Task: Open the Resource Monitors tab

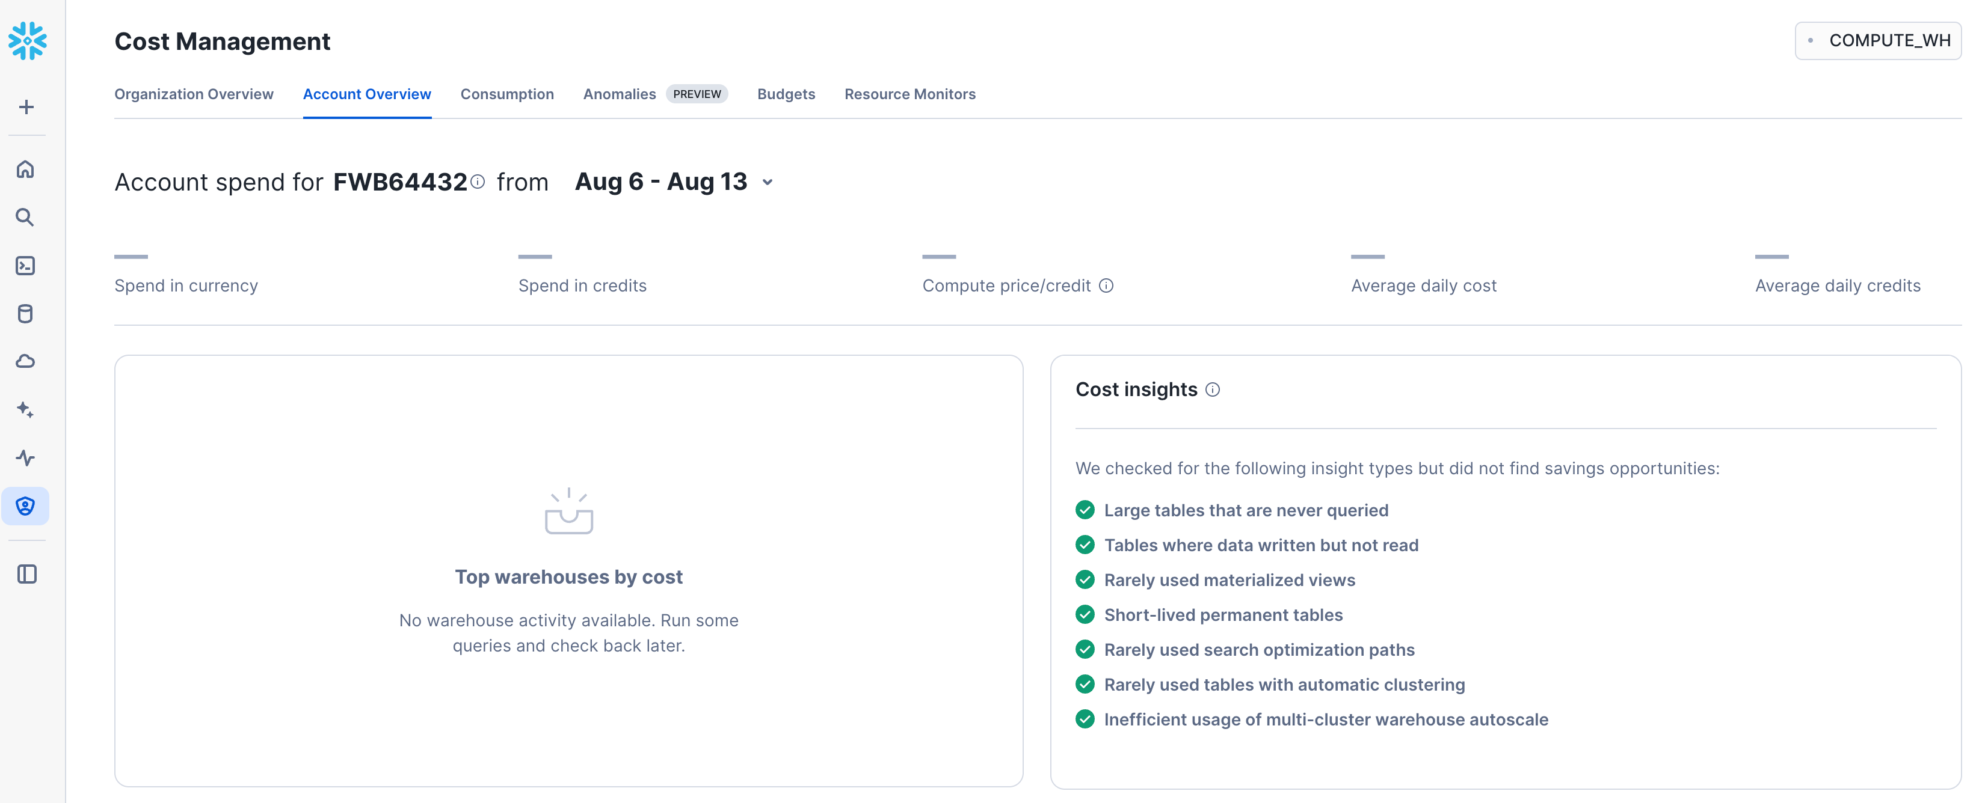Action: pos(909,94)
